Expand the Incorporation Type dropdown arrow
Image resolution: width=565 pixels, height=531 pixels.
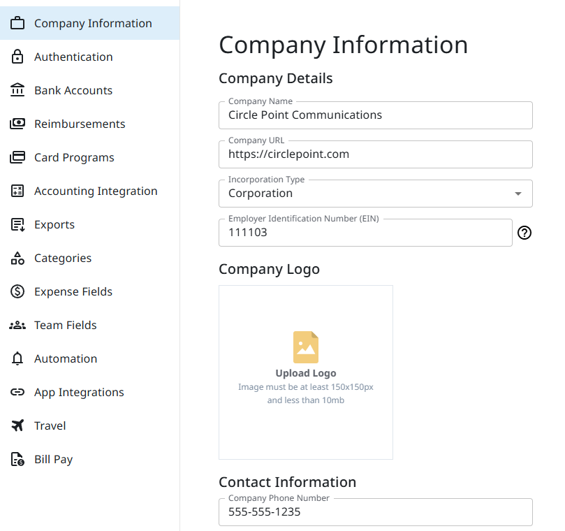tap(518, 194)
